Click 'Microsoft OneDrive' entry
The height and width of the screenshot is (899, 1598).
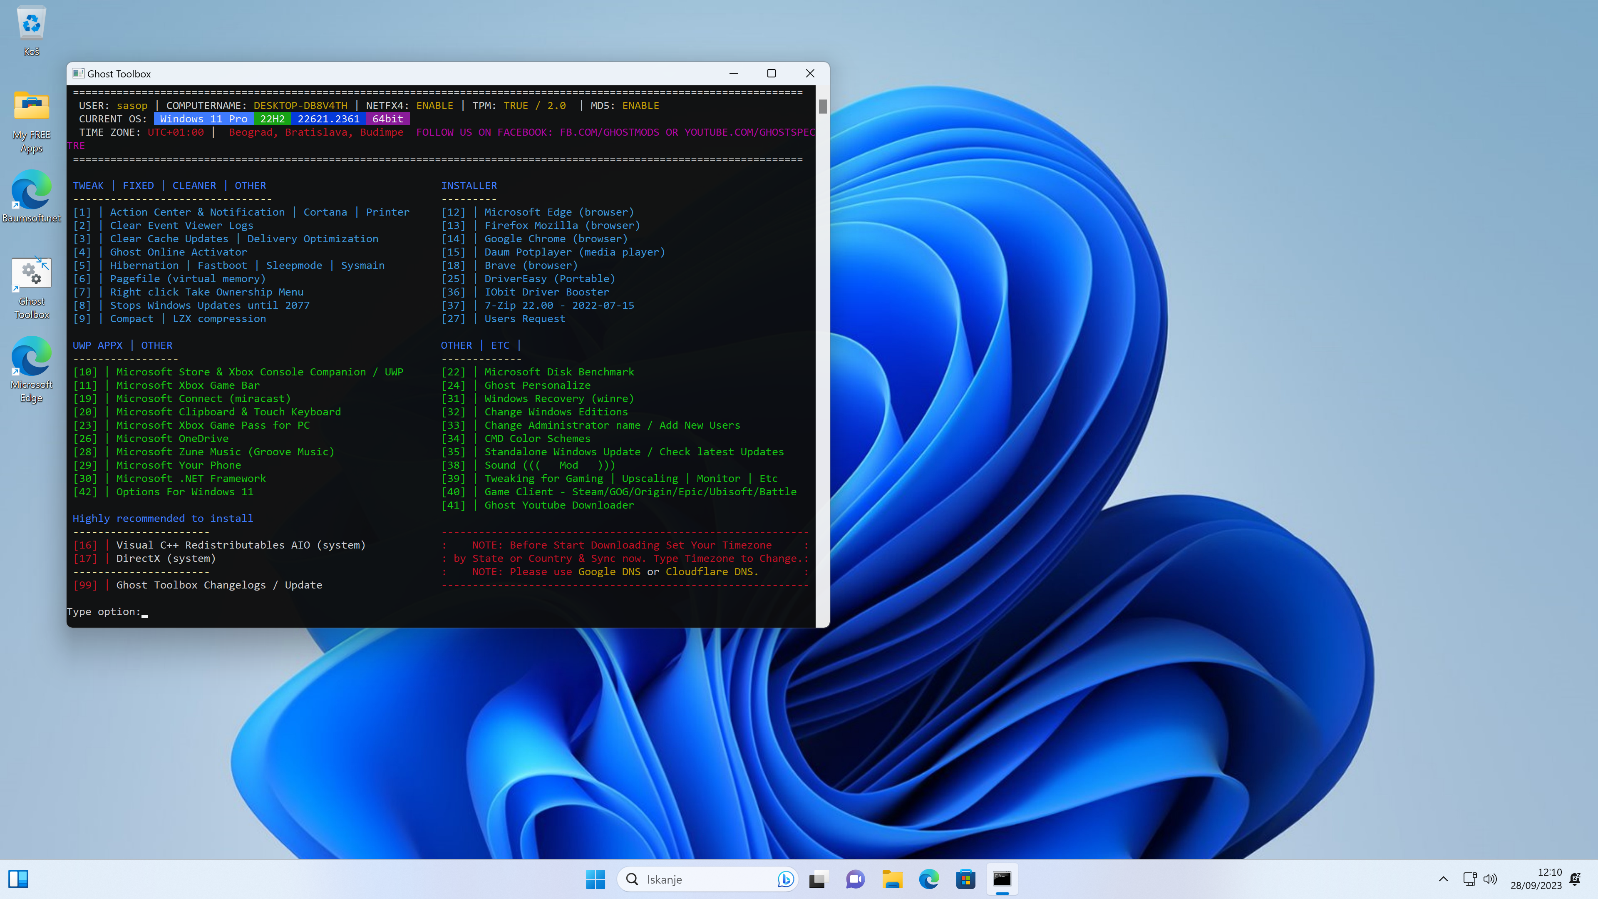(172, 439)
